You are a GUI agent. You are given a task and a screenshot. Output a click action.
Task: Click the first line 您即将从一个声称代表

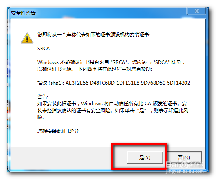click(x=94, y=35)
